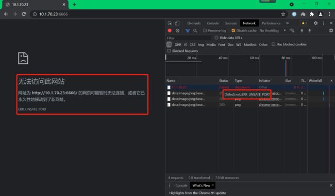Click the address bar URL 10.1.70.23:6666
Viewport: 335px width, 196px height.
54,14
